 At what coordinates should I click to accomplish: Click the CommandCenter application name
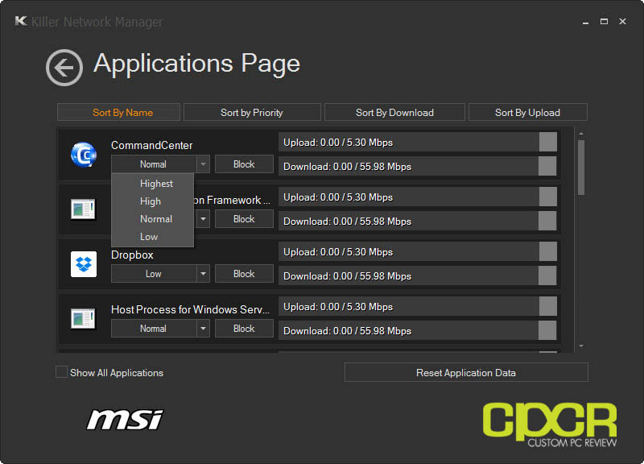click(151, 145)
